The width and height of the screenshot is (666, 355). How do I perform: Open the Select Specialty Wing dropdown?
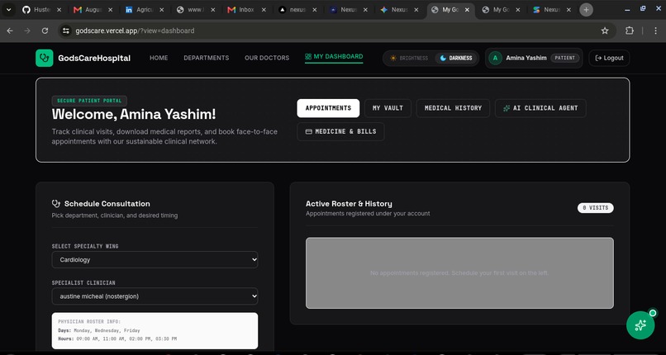[x=155, y=259]
